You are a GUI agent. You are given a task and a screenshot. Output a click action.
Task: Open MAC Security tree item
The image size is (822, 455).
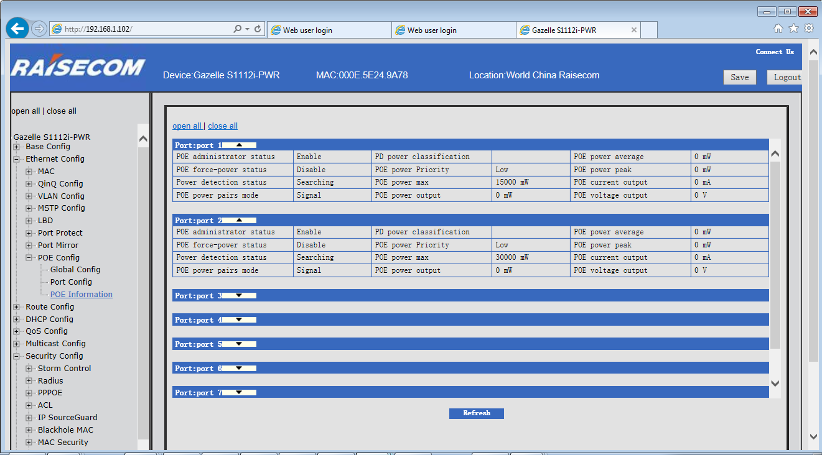coord(63,443)
